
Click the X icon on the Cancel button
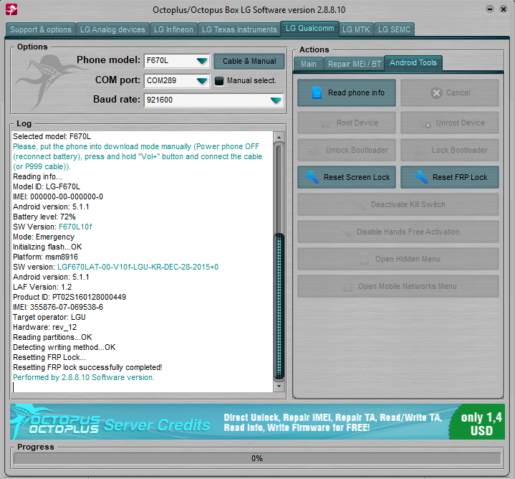(x=436, y=93)
